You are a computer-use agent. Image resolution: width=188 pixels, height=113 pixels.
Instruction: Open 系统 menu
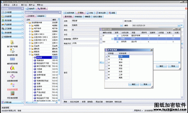pos(7,5)
